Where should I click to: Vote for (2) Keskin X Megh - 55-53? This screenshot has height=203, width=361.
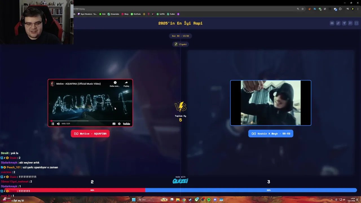[x=271, y=134]
